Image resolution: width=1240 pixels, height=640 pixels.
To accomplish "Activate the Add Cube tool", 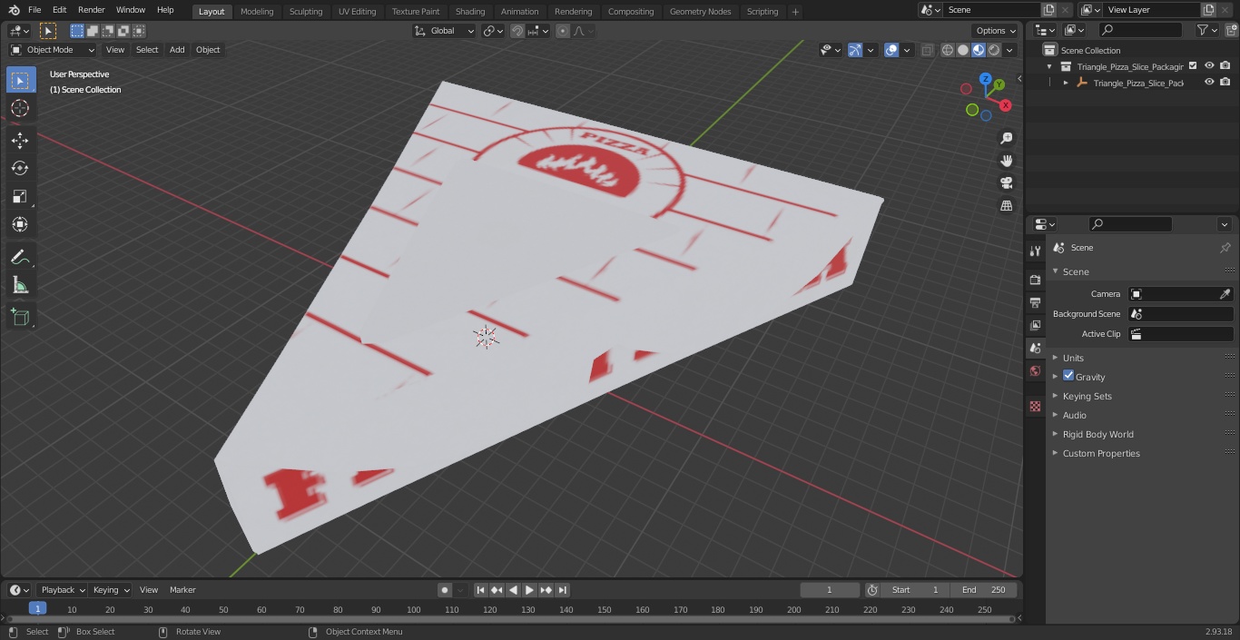I will [x=20, y=317].
